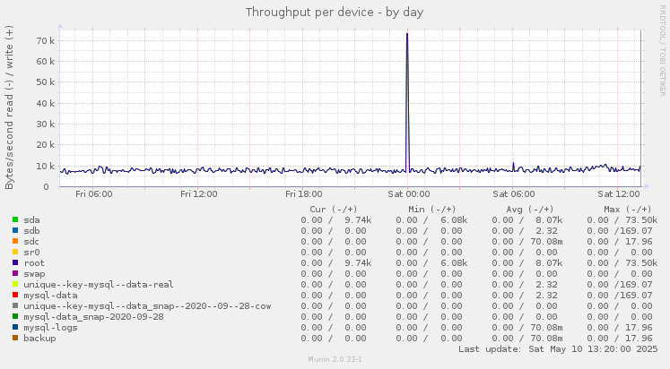Click the 'Last update' timestamp text
Image resolution: width=670 pixels, height=369 pixels.
[558, 349]
